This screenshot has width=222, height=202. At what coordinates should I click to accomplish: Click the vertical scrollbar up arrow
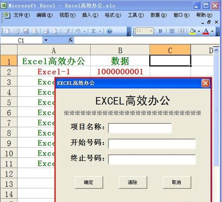coord(216,50)
